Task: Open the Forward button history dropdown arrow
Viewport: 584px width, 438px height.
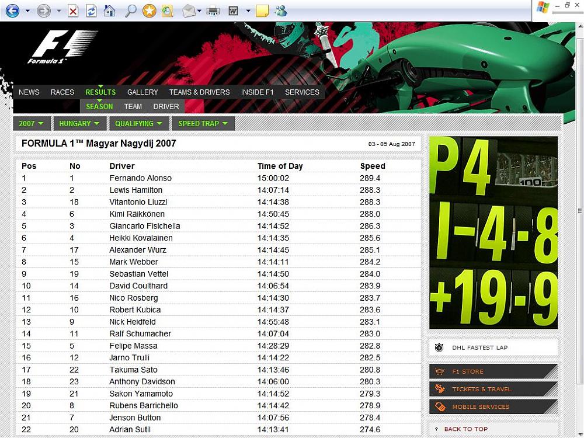Action: (x=59, y=11)
